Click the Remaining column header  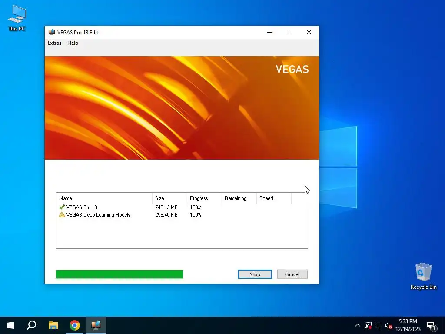click(x=239, y=198)
